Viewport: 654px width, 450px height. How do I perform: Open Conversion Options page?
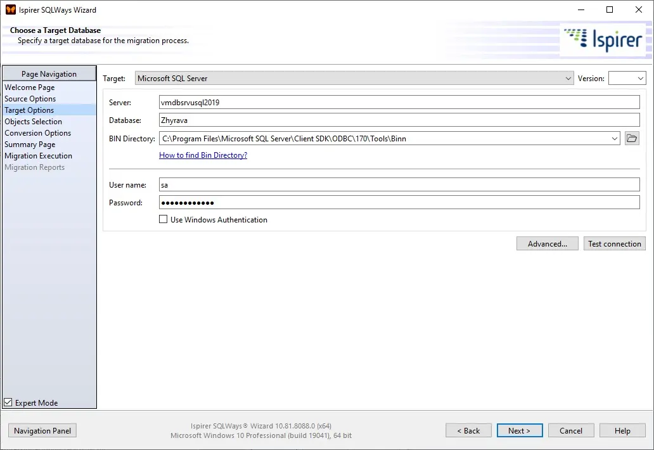point(38,133)
